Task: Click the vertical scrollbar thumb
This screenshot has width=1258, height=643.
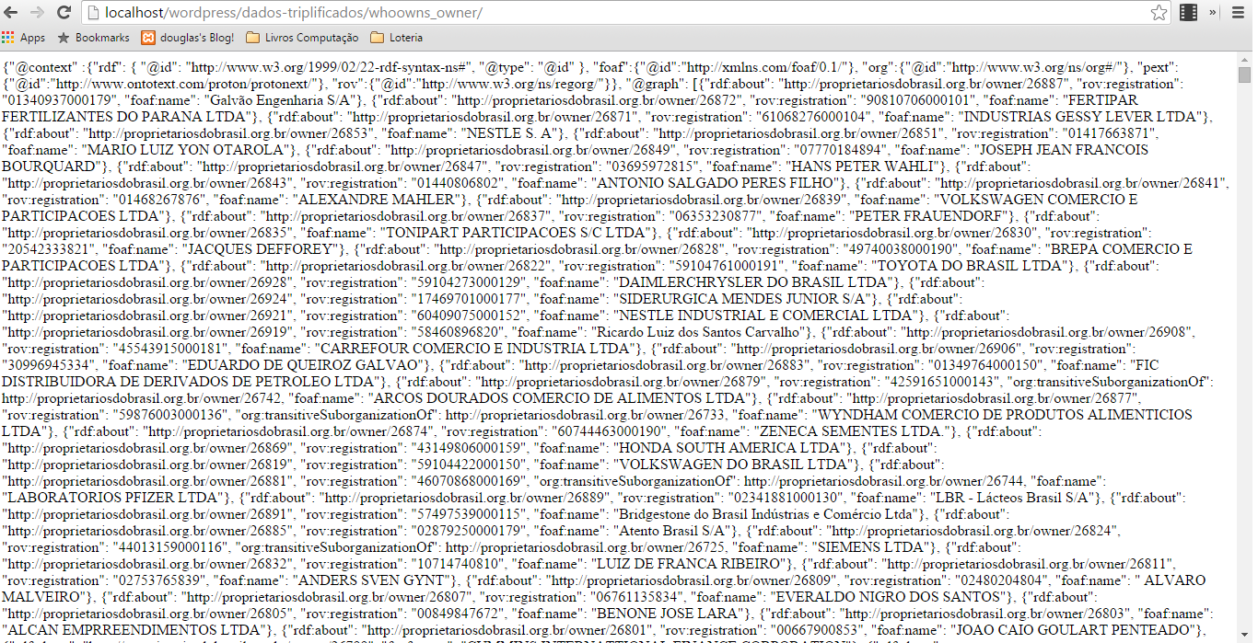Action: pos(1245,75)
